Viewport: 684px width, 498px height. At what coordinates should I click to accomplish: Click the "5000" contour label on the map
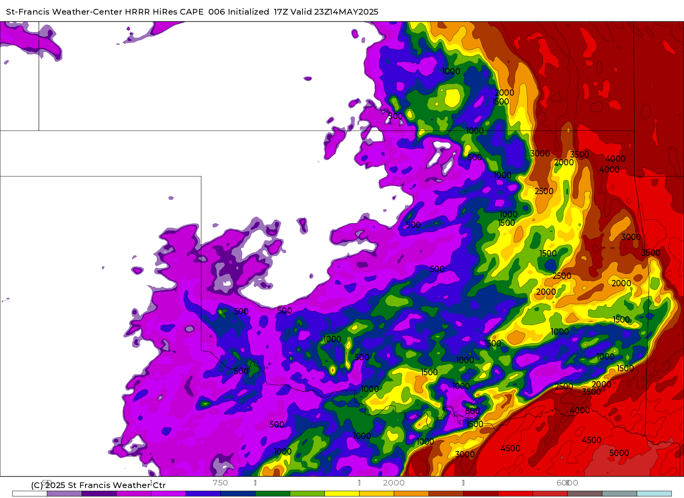click(x=619, y=453)
